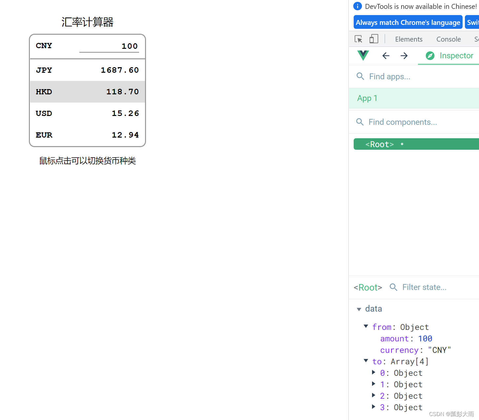
Task: Collapse the to: Array[4] entry
Action: click(366, 361)
